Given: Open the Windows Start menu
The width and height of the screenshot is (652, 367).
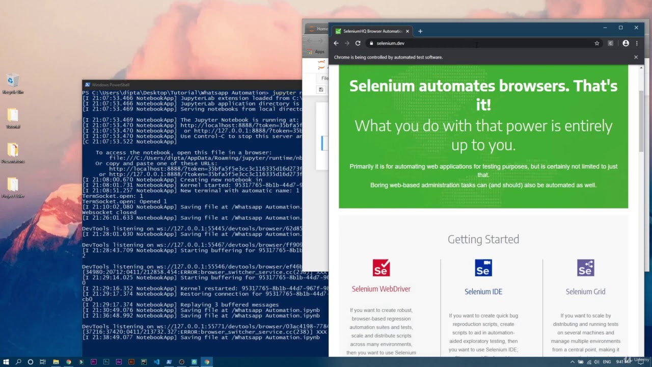Looking at the screenshot, I should point(6,362).
